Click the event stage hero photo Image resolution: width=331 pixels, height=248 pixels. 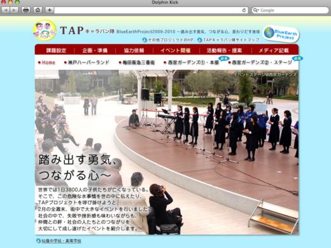coord(167,152)
